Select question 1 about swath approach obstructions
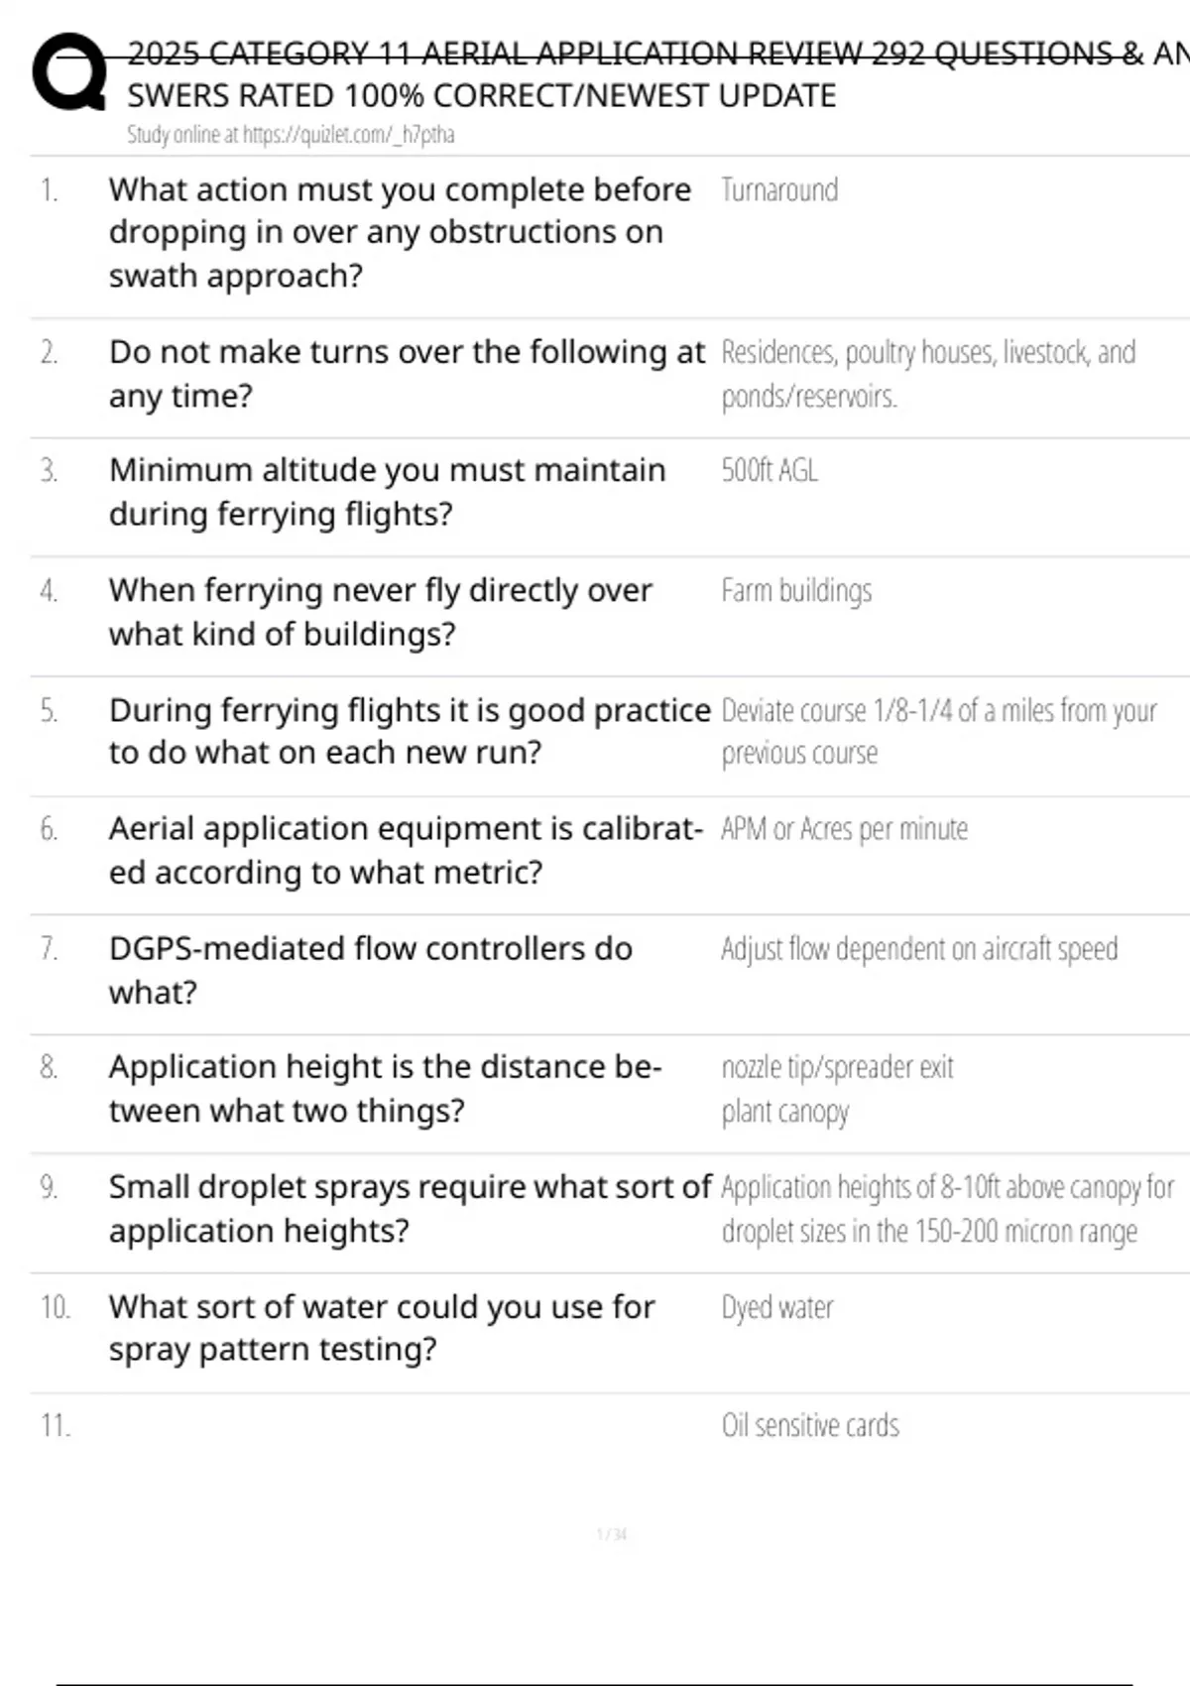 [400, 232]
